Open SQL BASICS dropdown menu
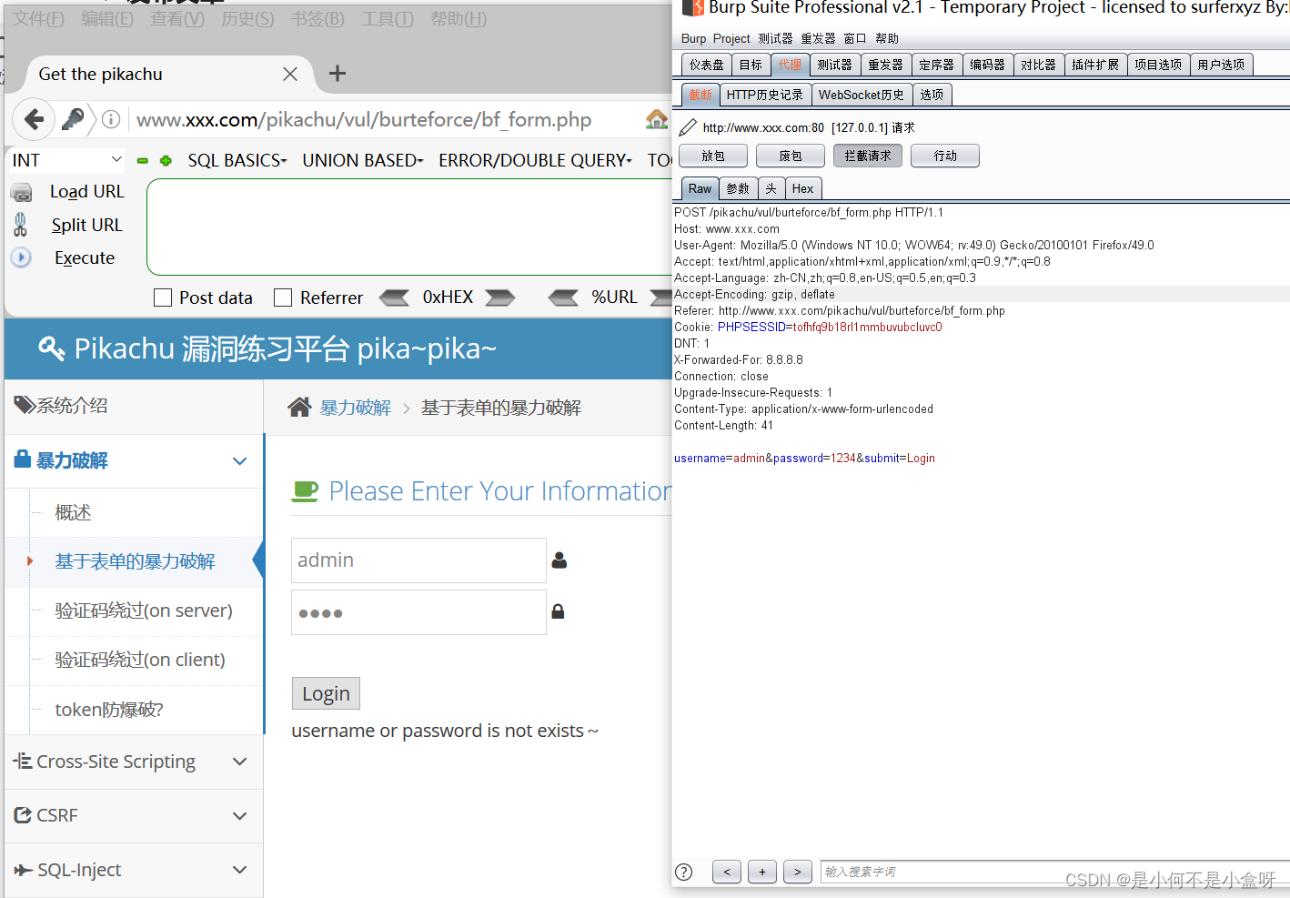Screen dimensions: 1290x898 click(x=237, y=160)
